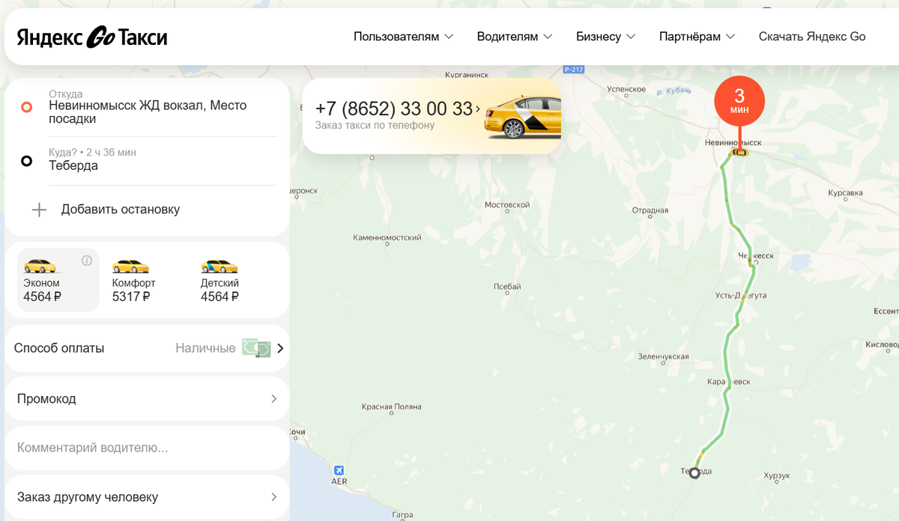Expand the Водителям menu

tap(515, 37)
